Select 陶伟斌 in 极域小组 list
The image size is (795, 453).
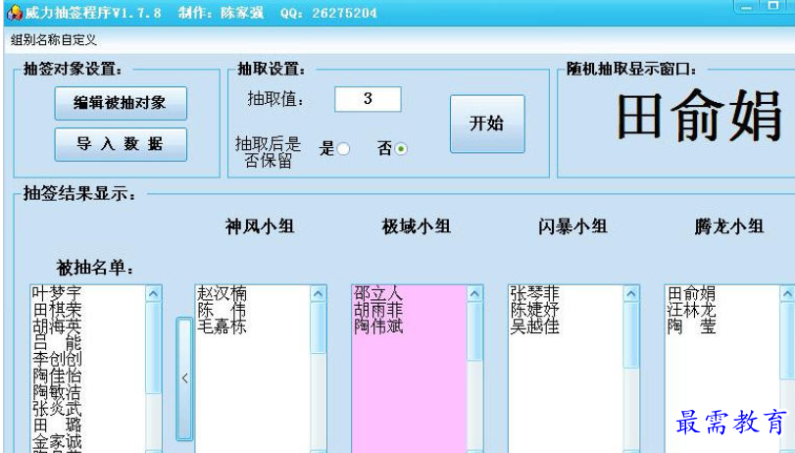click(378, 326)
